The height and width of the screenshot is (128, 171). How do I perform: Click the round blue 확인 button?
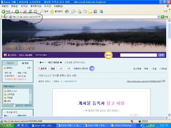point(92,69)
